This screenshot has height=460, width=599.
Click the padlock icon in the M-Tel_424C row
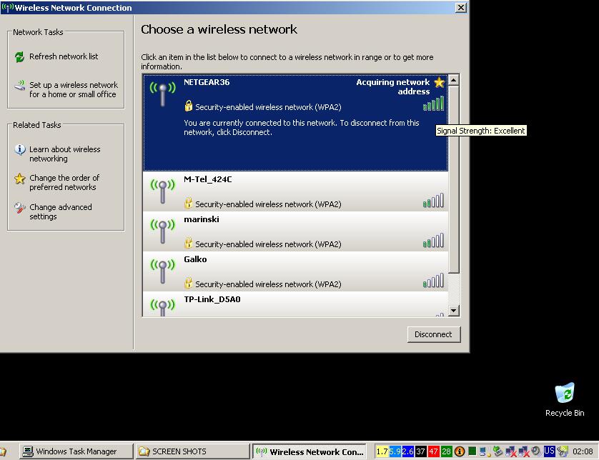[188, 203]
